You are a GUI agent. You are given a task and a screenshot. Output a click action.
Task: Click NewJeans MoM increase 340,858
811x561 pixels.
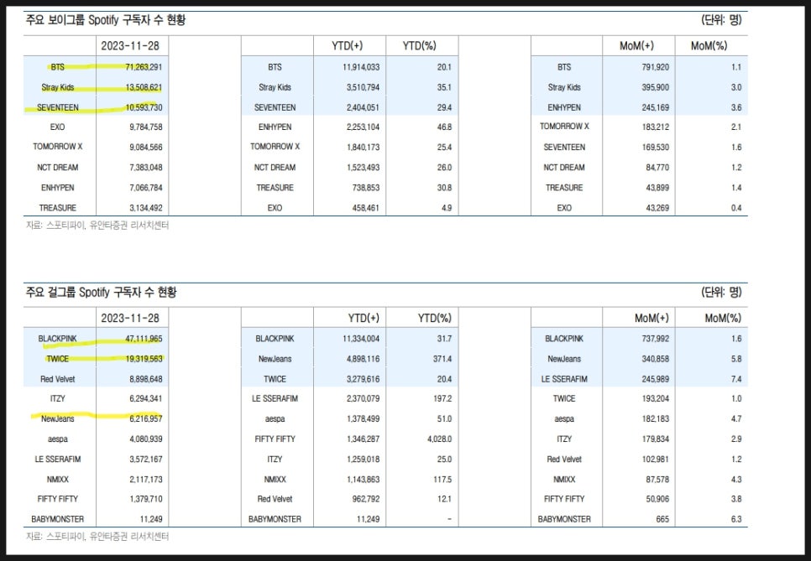coord(656,359)
